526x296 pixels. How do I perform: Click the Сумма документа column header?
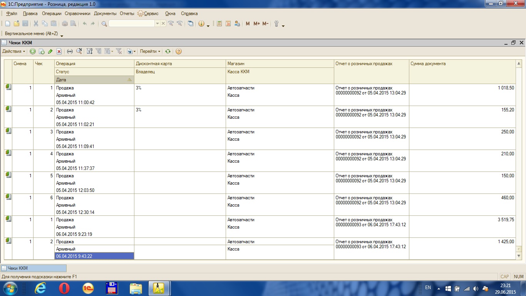pos(462,72)
